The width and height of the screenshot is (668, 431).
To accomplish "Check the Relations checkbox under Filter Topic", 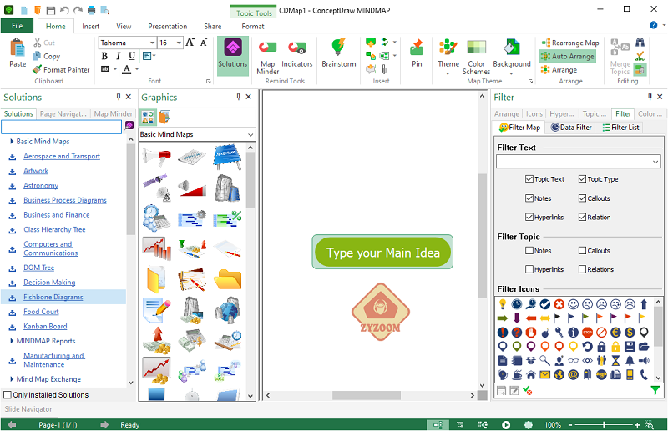I will 582,269.
